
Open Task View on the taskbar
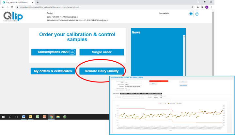point(17,117)
